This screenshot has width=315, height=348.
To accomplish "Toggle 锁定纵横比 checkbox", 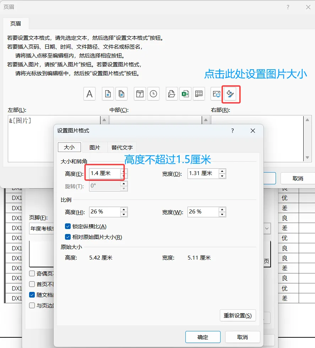I will (x=68, y=227).
